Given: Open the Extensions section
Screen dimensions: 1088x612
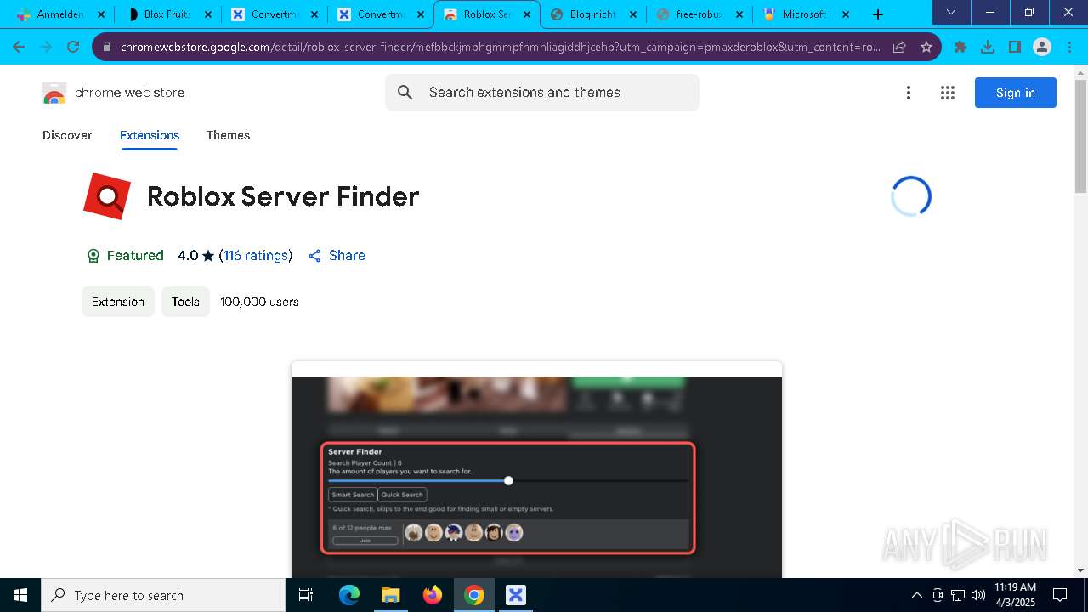Looking at the screenshot, I should pos(150,135).
